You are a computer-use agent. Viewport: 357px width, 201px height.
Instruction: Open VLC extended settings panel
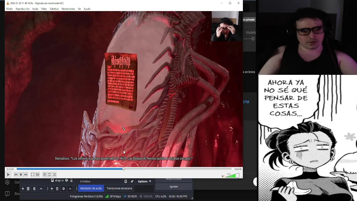point(38,174)
